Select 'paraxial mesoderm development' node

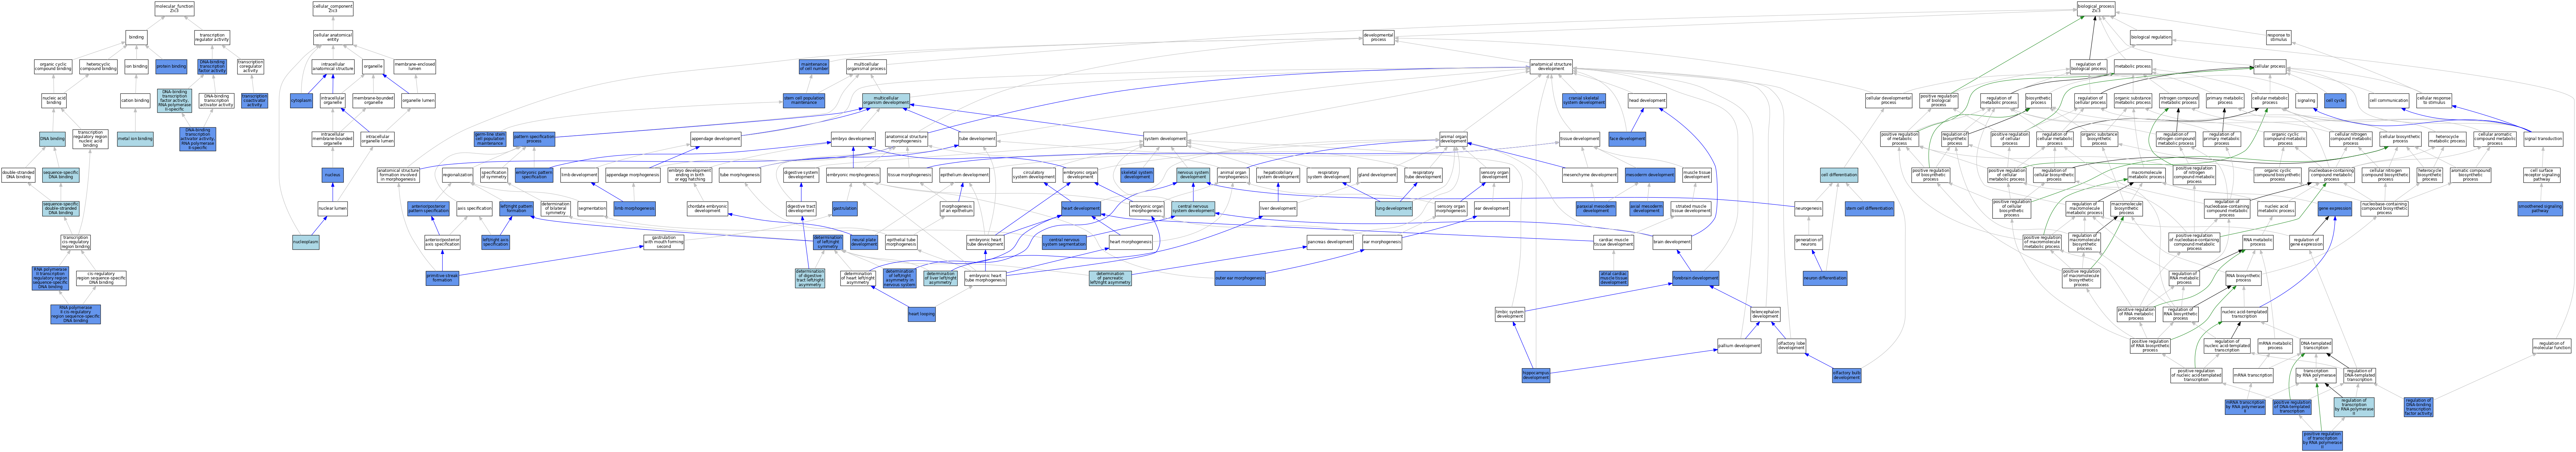(x=1596, y=209)
